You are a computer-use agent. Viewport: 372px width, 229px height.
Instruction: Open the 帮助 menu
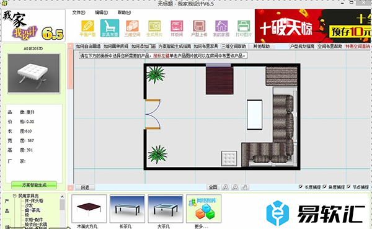pyautogui.click(x=124, y=12)
